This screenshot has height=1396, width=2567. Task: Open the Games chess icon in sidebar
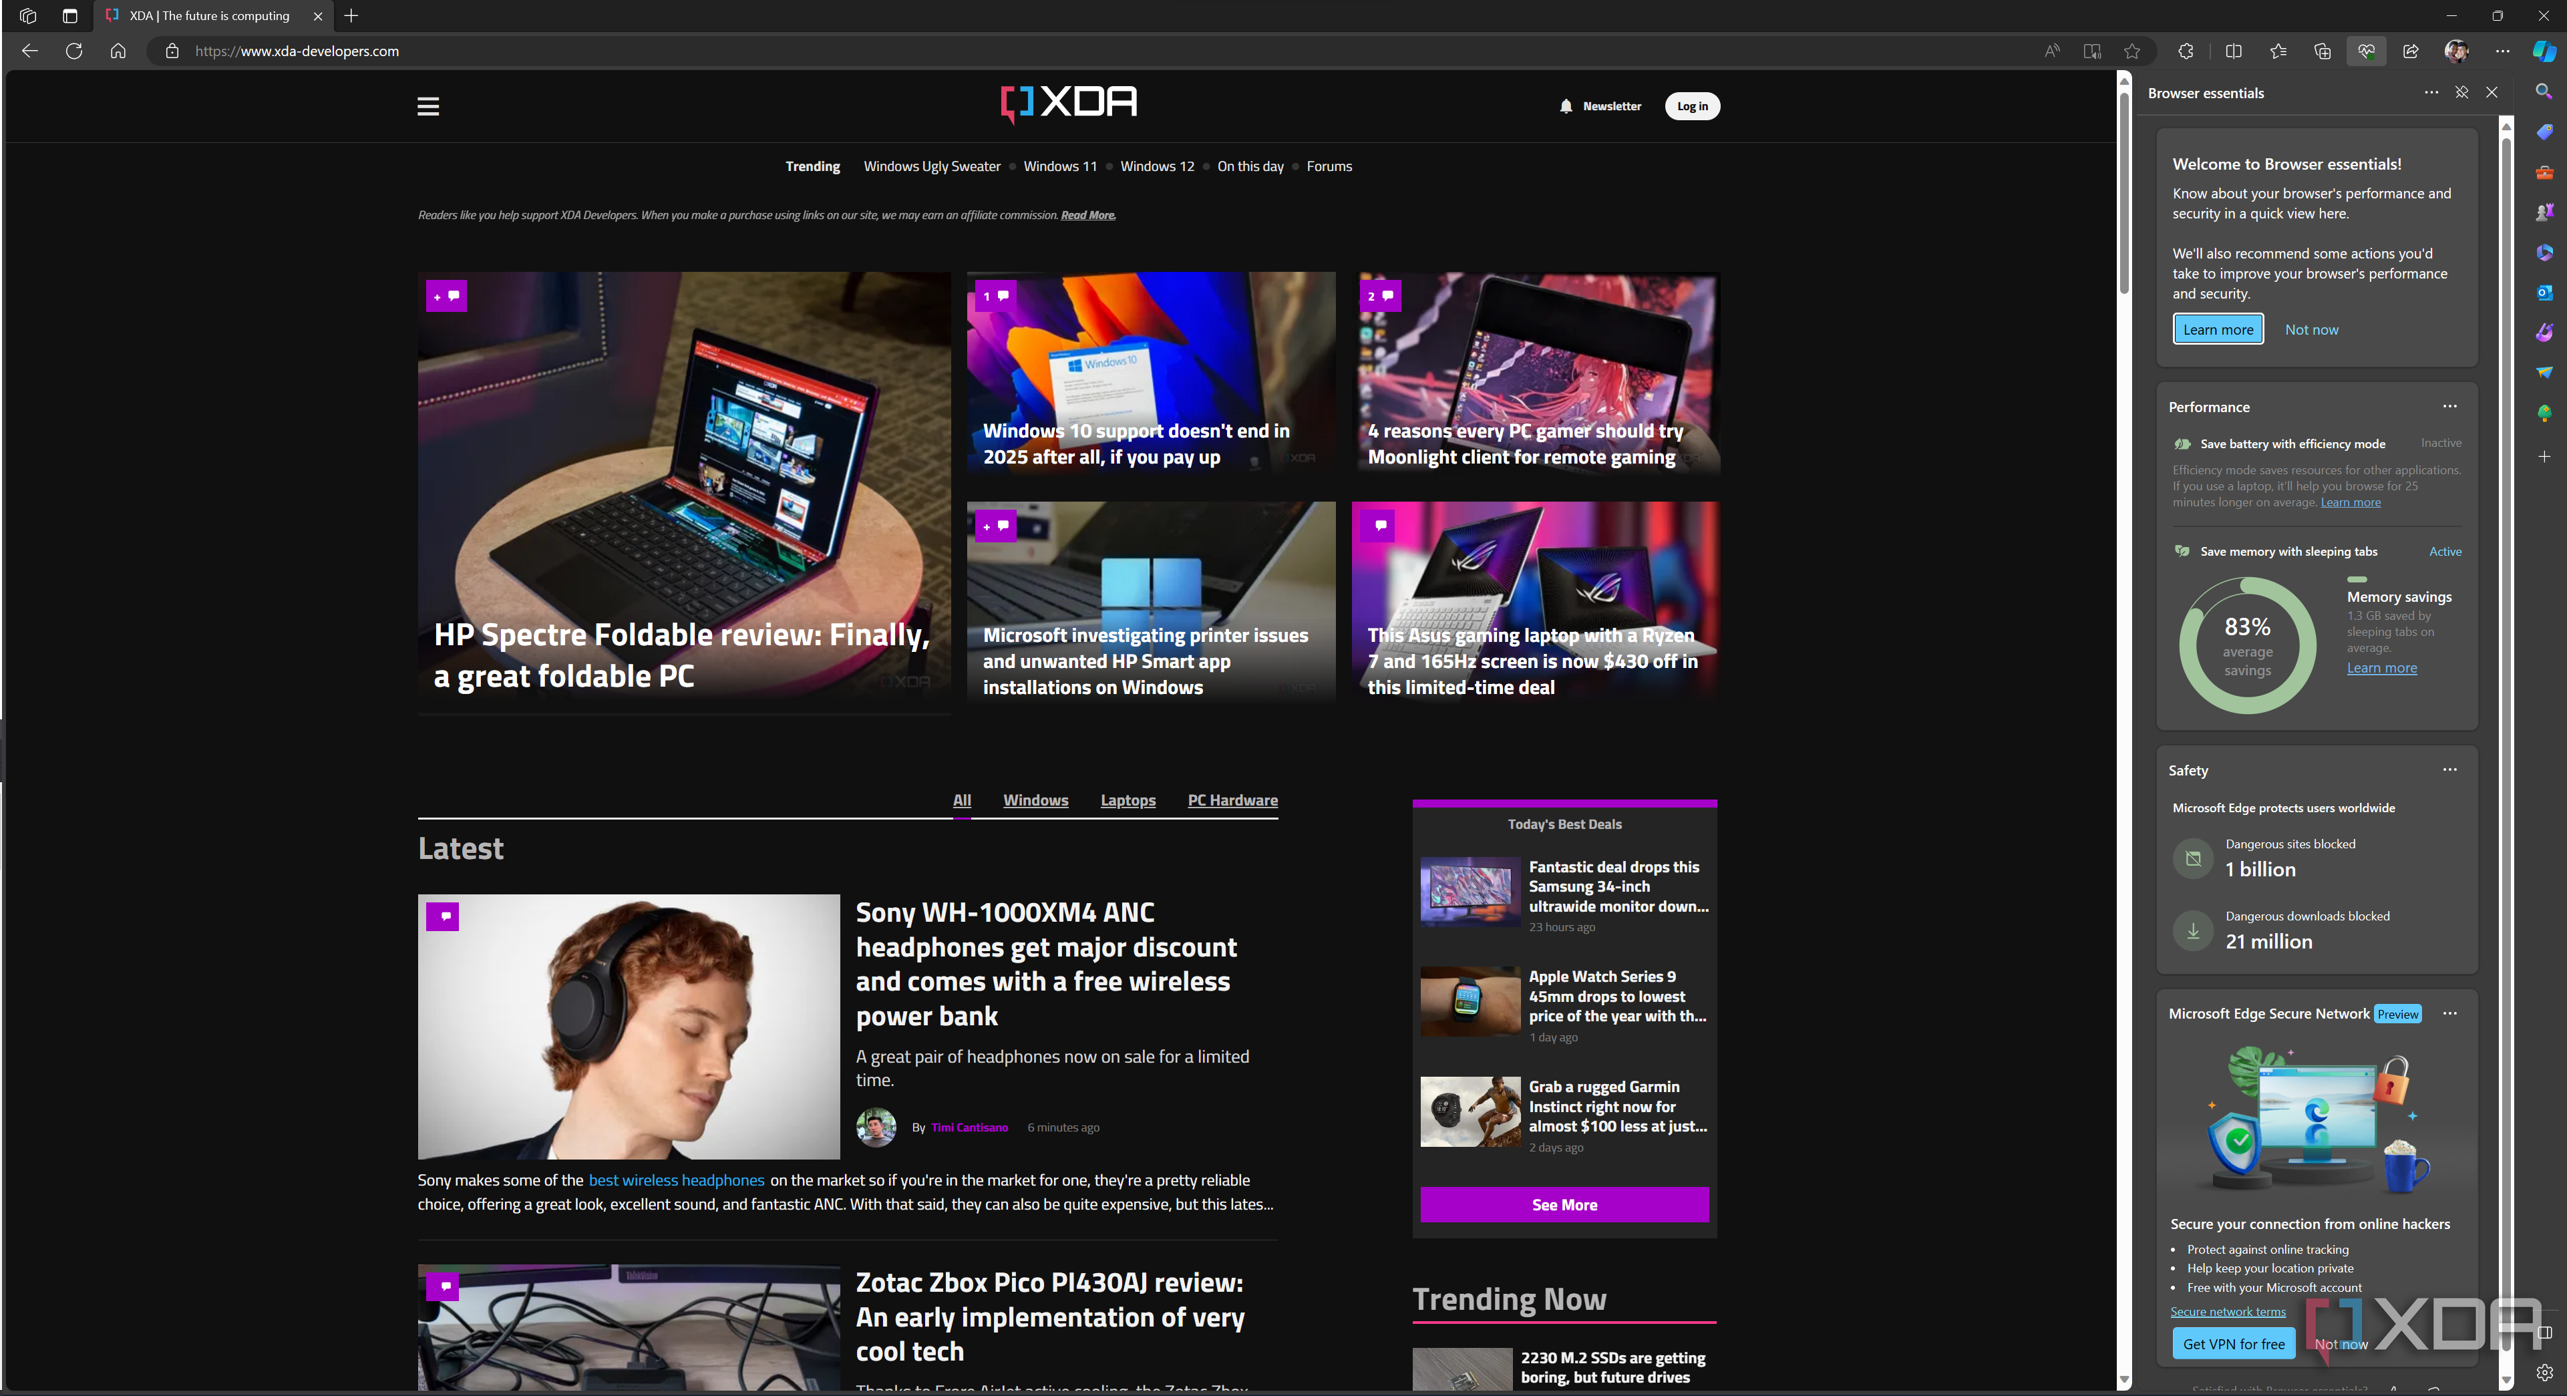coord(2544,211)
